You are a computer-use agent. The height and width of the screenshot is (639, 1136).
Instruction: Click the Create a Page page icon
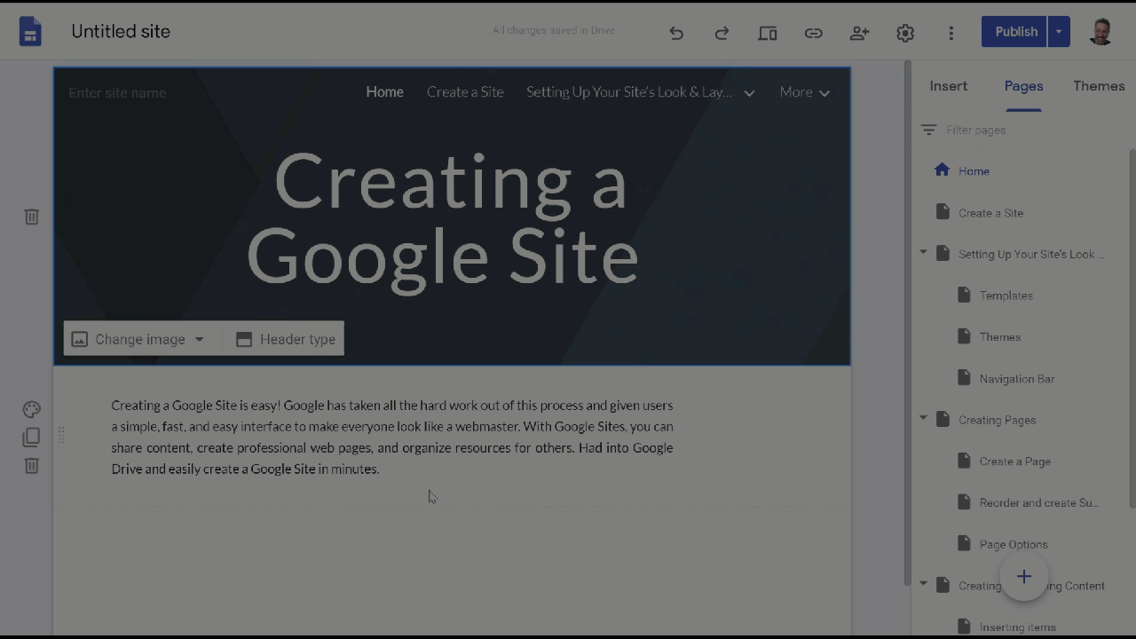[964, 461]
